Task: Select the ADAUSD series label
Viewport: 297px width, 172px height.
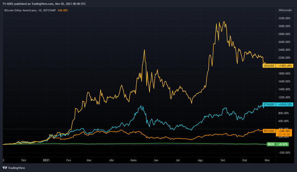Action: (269, 66)
